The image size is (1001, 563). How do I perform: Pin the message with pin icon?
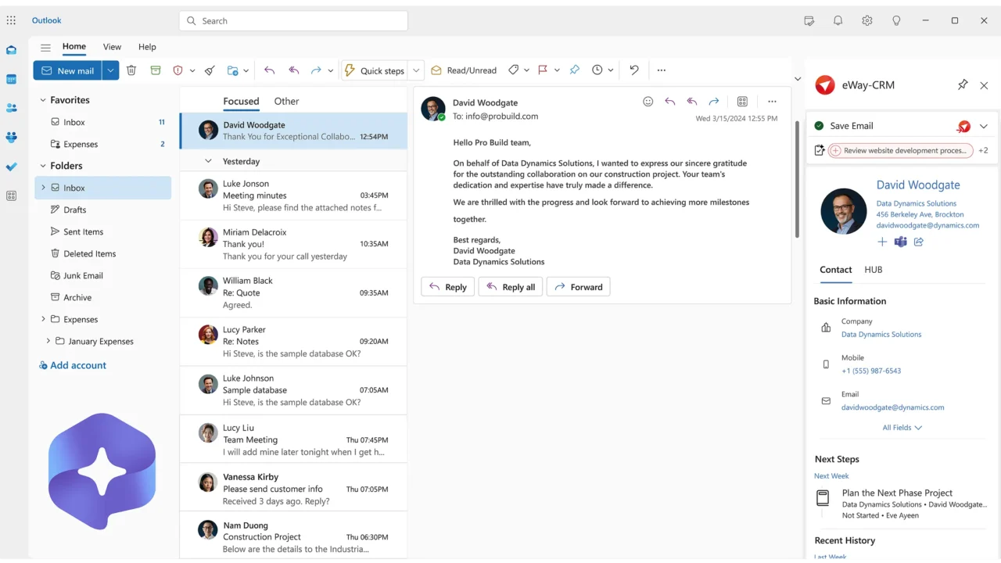tap(574, 70)
